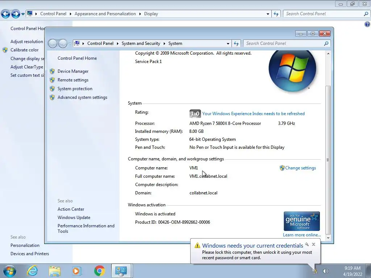
Task: Click Control Panel breadcrumb in Display window
Action: (53, 14)
